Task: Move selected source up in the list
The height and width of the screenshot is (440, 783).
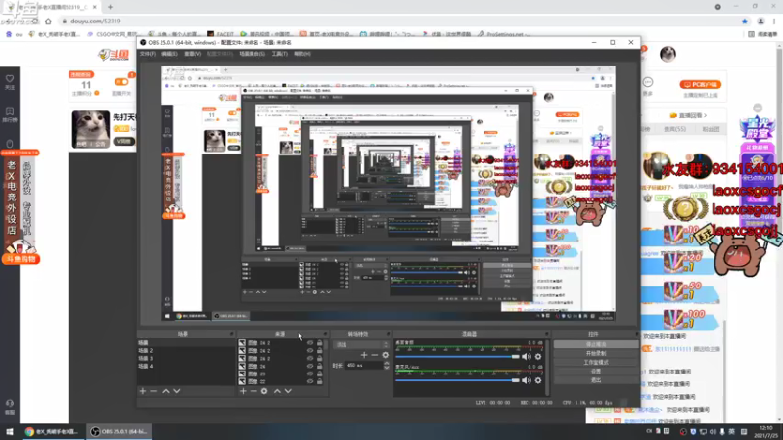Action: click(x=277, y=391)
